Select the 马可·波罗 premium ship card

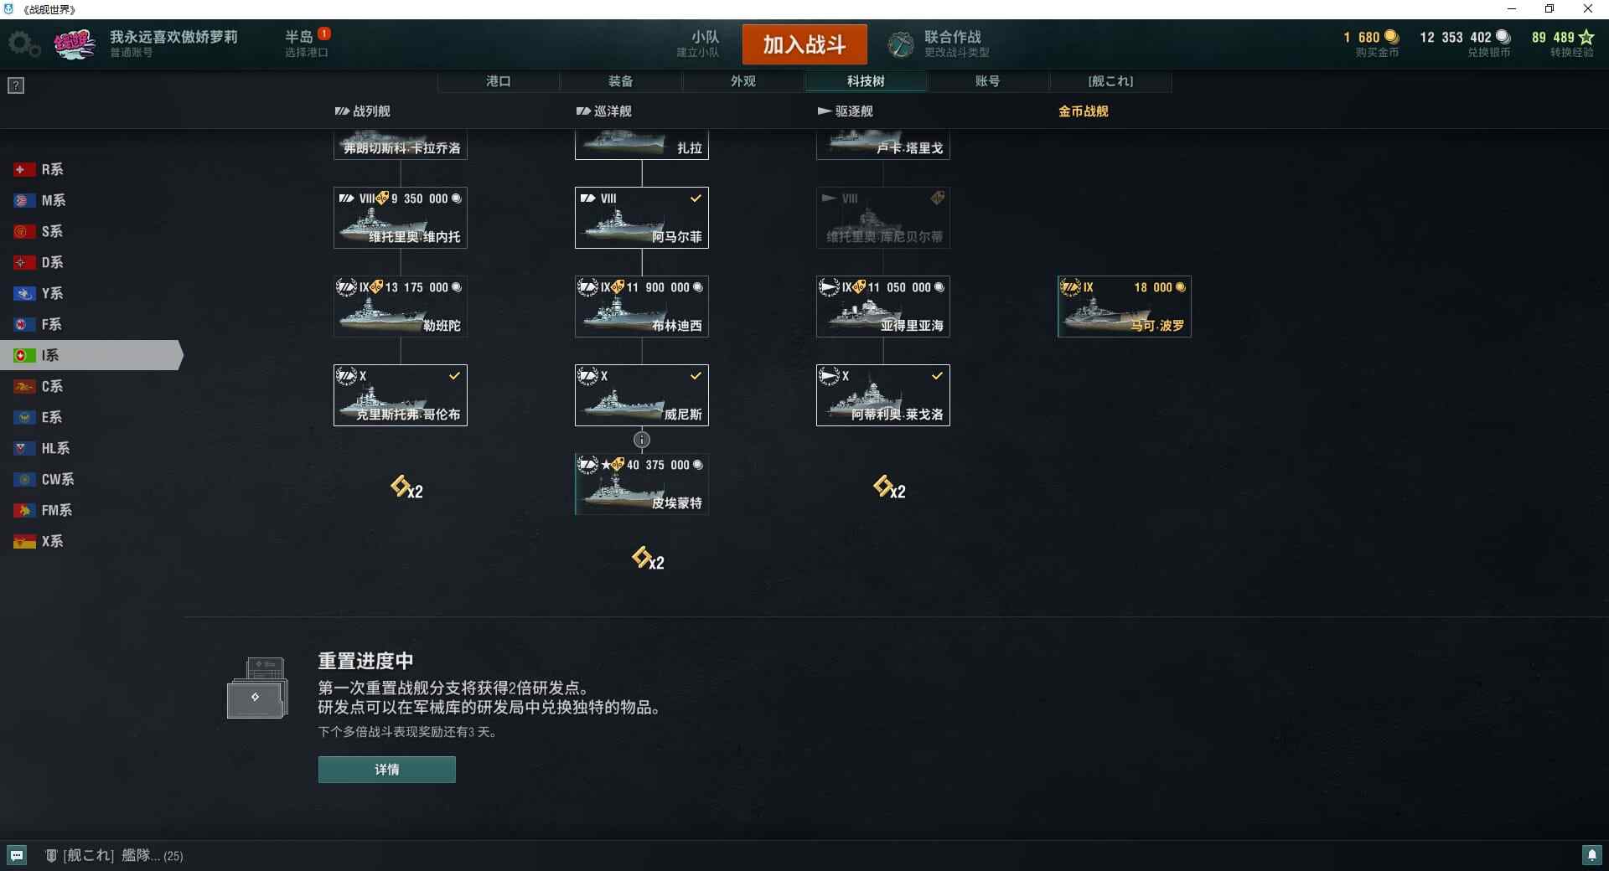[x=1125, y=307]
